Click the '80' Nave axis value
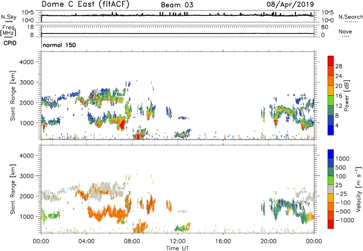 pos(324,27)
